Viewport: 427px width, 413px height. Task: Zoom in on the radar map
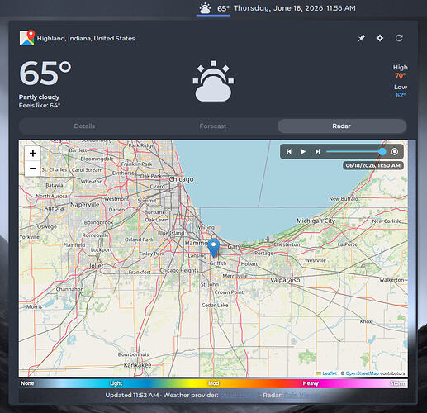point(33,153)
